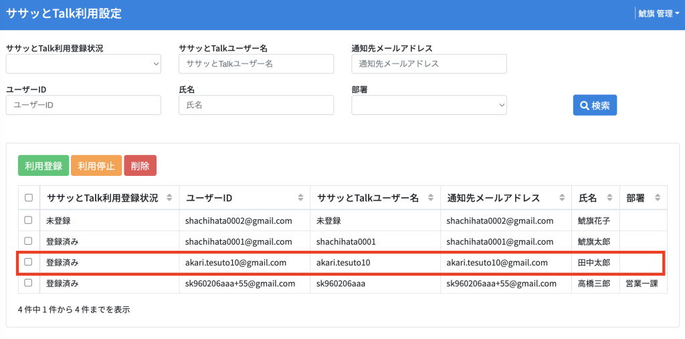Open the 部署 filter dropdown

(x=429, y=105)
